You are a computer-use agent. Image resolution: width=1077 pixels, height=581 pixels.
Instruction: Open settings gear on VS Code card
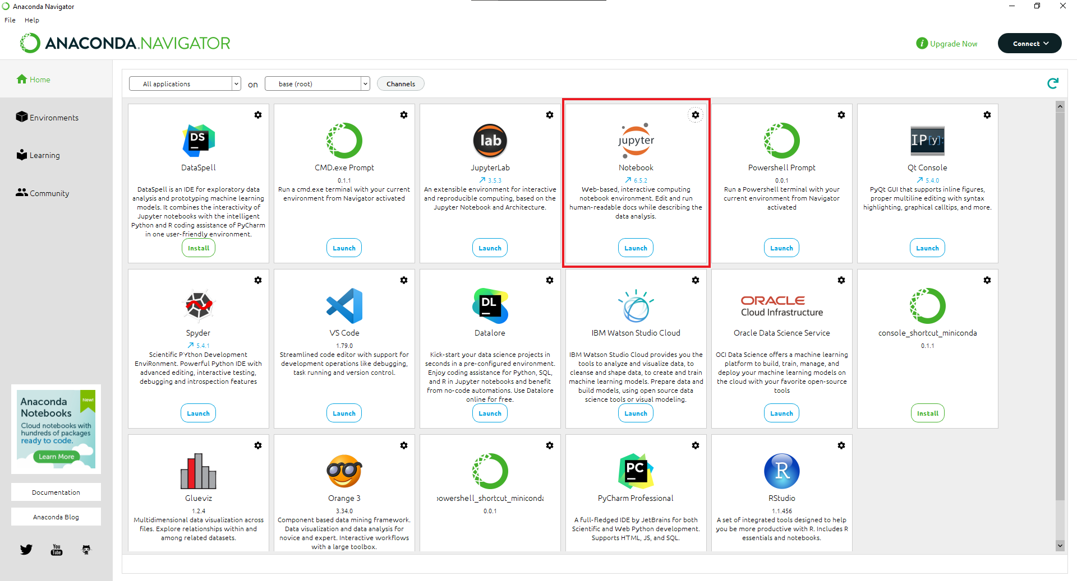pyautogui.click(x=404, y=280)
